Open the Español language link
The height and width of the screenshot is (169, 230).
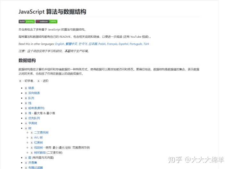pos(123,44)
